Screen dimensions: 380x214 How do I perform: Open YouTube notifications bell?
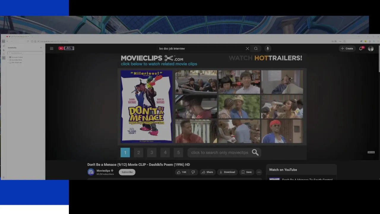(x=361, y=48)
